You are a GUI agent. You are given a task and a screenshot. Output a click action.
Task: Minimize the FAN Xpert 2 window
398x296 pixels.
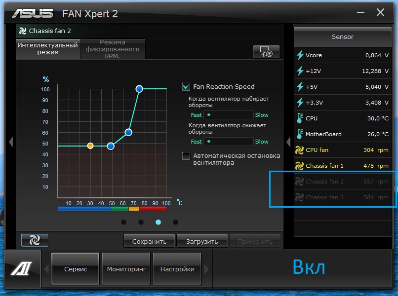(x=360, y=12)
